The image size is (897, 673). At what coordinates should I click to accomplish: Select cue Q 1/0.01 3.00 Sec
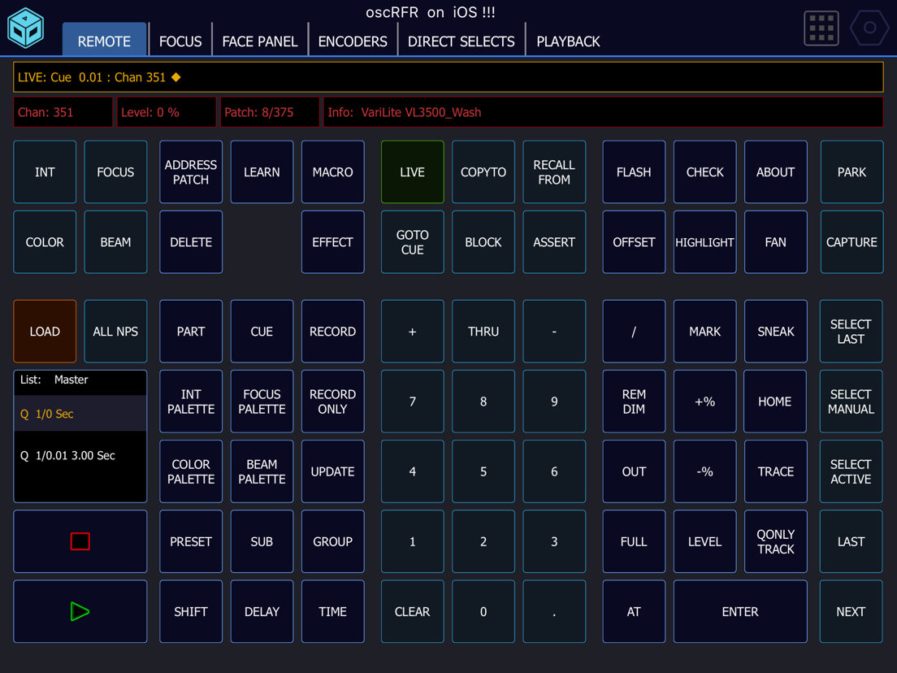pos(80,455)
